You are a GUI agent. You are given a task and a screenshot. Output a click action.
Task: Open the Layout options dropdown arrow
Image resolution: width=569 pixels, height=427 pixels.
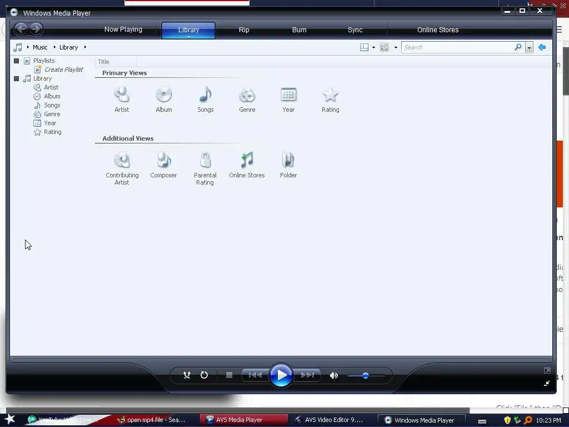(x=373, y=48)
